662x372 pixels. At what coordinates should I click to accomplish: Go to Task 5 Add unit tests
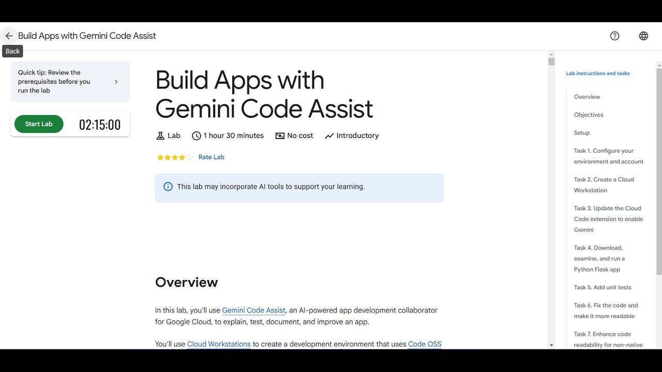click(603, 287)
